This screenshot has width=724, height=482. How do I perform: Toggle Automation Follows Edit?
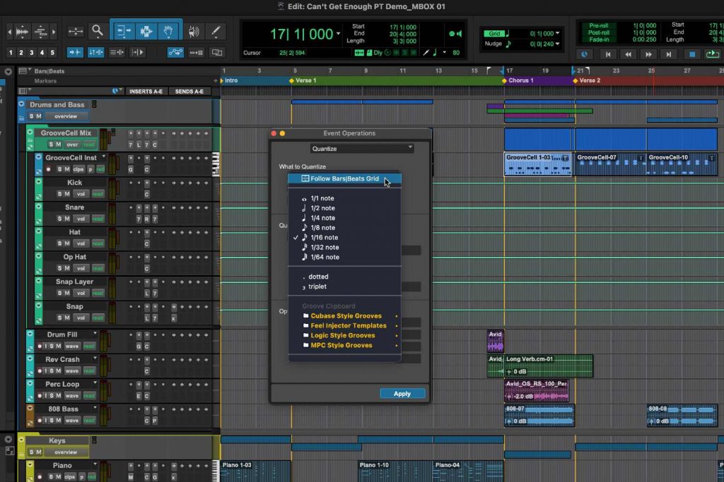coord(175,52)
